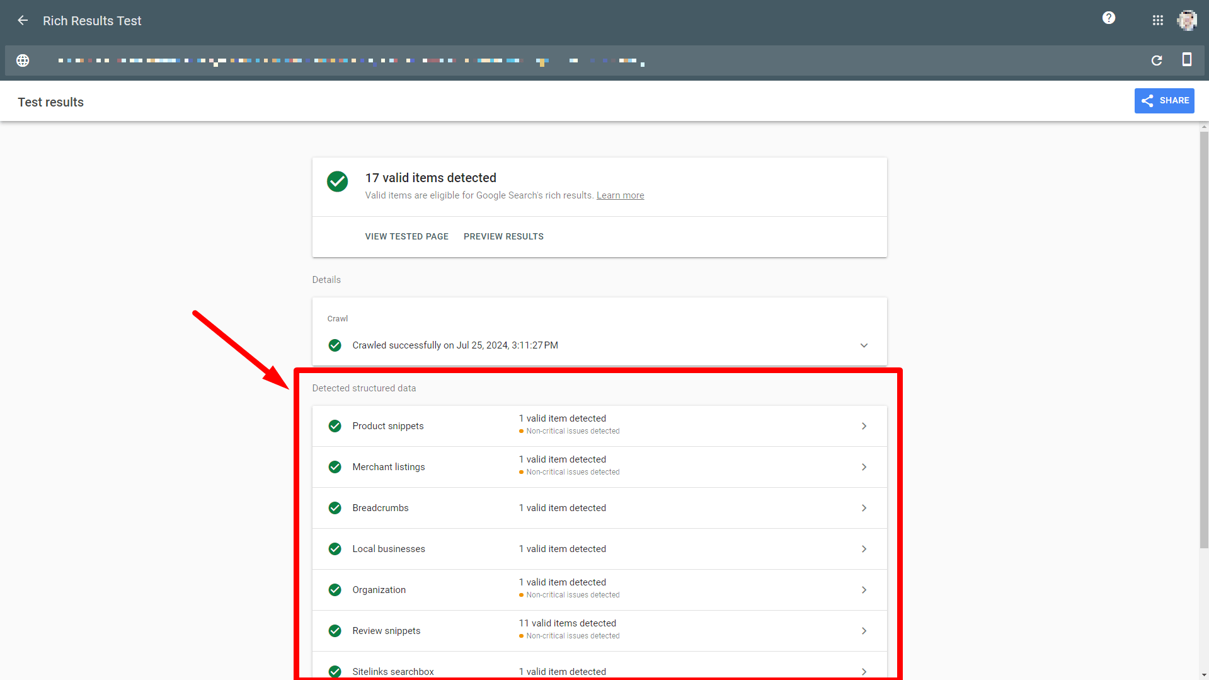The image size is (1209, 680).
Task: Share the test results
Action: coord(1164,101)
